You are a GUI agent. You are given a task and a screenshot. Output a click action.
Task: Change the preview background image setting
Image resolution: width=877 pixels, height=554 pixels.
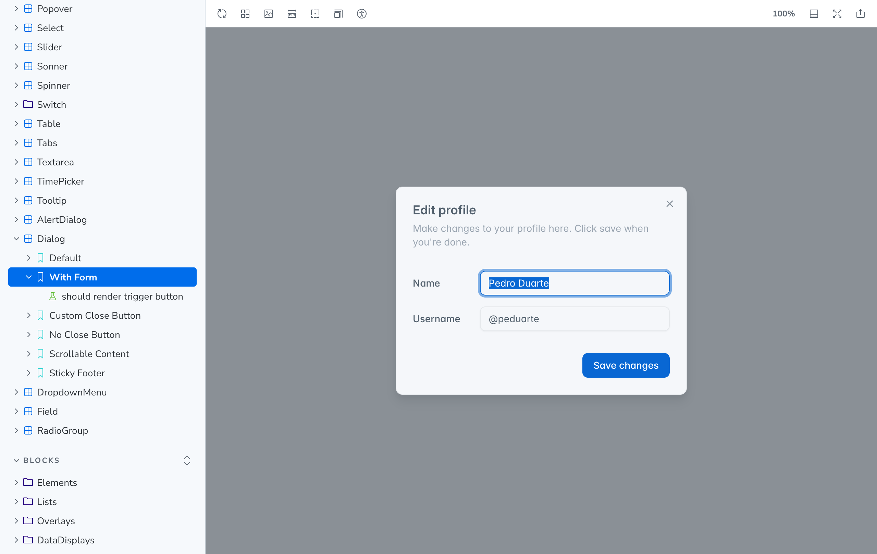[268, 13]
